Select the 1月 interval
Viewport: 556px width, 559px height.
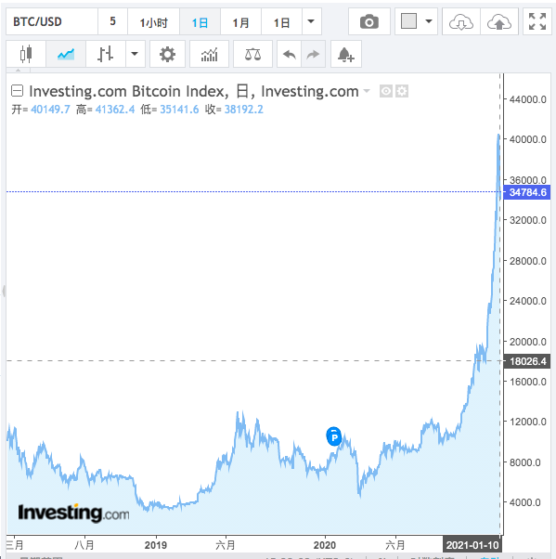[x=241, y=21]
